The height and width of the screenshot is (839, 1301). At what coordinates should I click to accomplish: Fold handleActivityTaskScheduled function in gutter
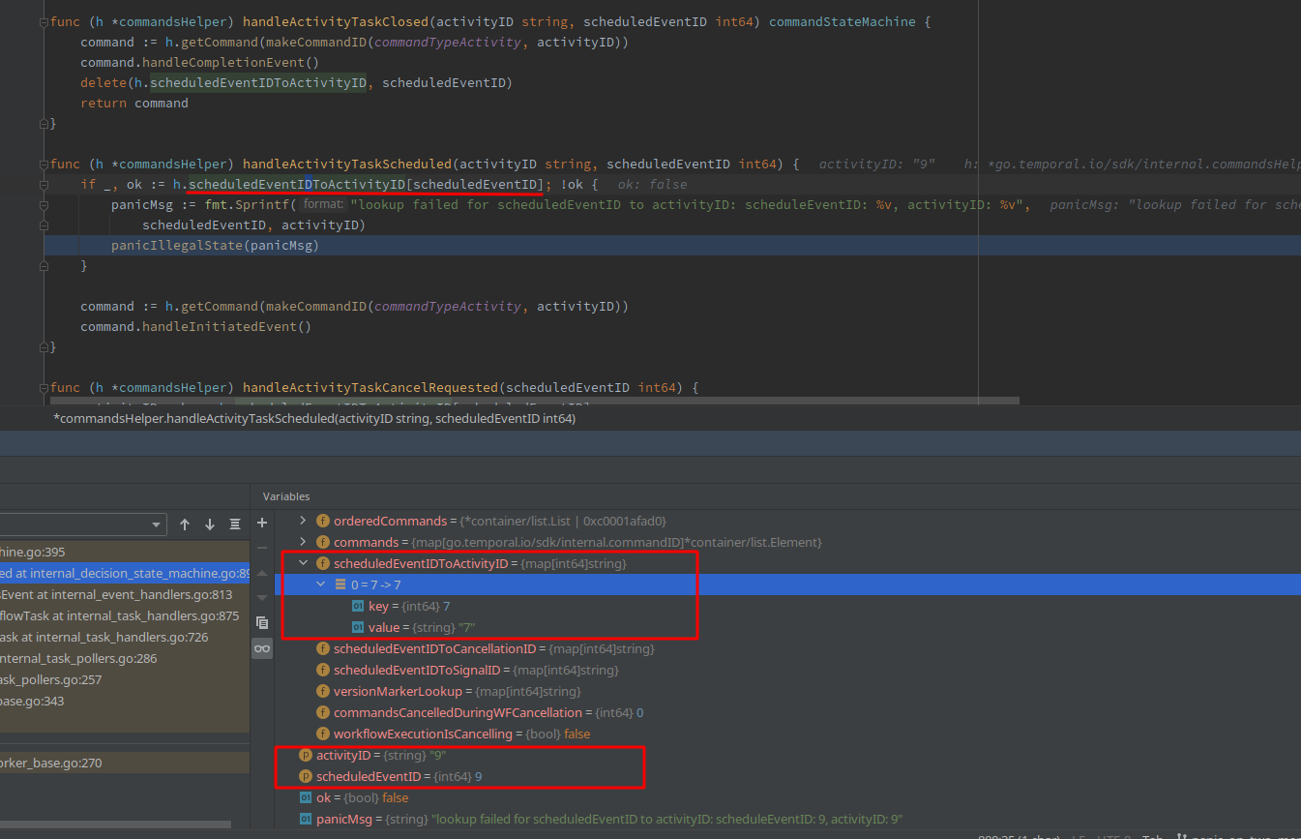[x=43, y=164]
